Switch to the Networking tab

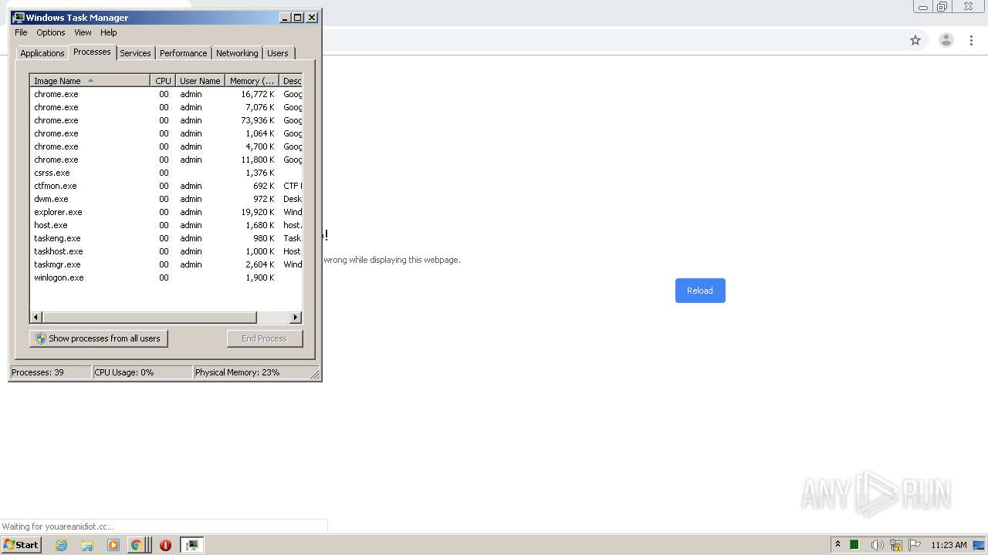point(237,53)
